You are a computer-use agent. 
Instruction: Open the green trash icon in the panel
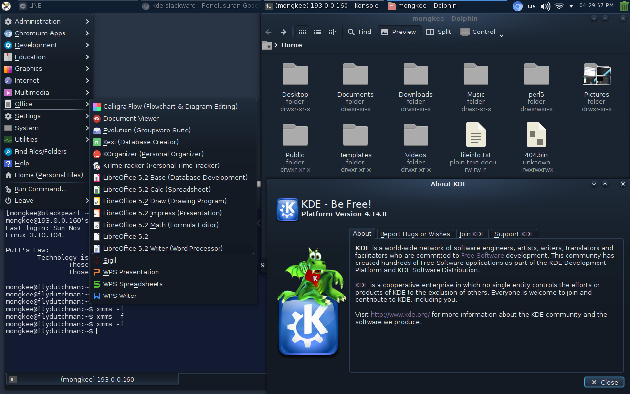623,6
